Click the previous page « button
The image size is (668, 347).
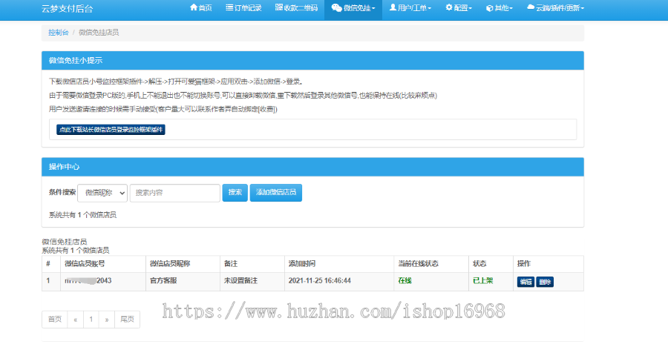point(76,320)
